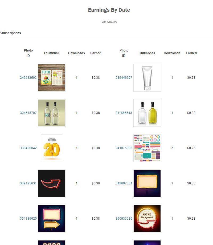Select the white cosmetic tube thumbnail

tap(147, 78)
